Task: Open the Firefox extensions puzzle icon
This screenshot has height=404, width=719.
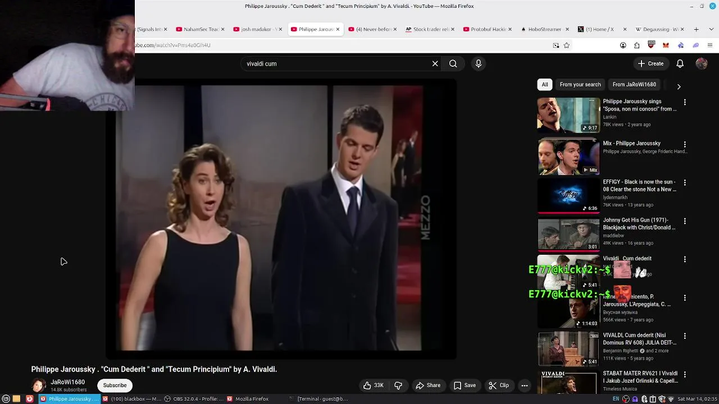Action: tap(637, 45)
